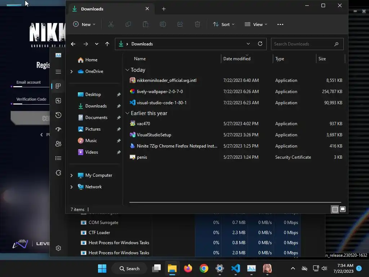The image size is (369, 277).
Task: Click the Rename icon in Explorer toolbar
Action: tap(163, 24)
